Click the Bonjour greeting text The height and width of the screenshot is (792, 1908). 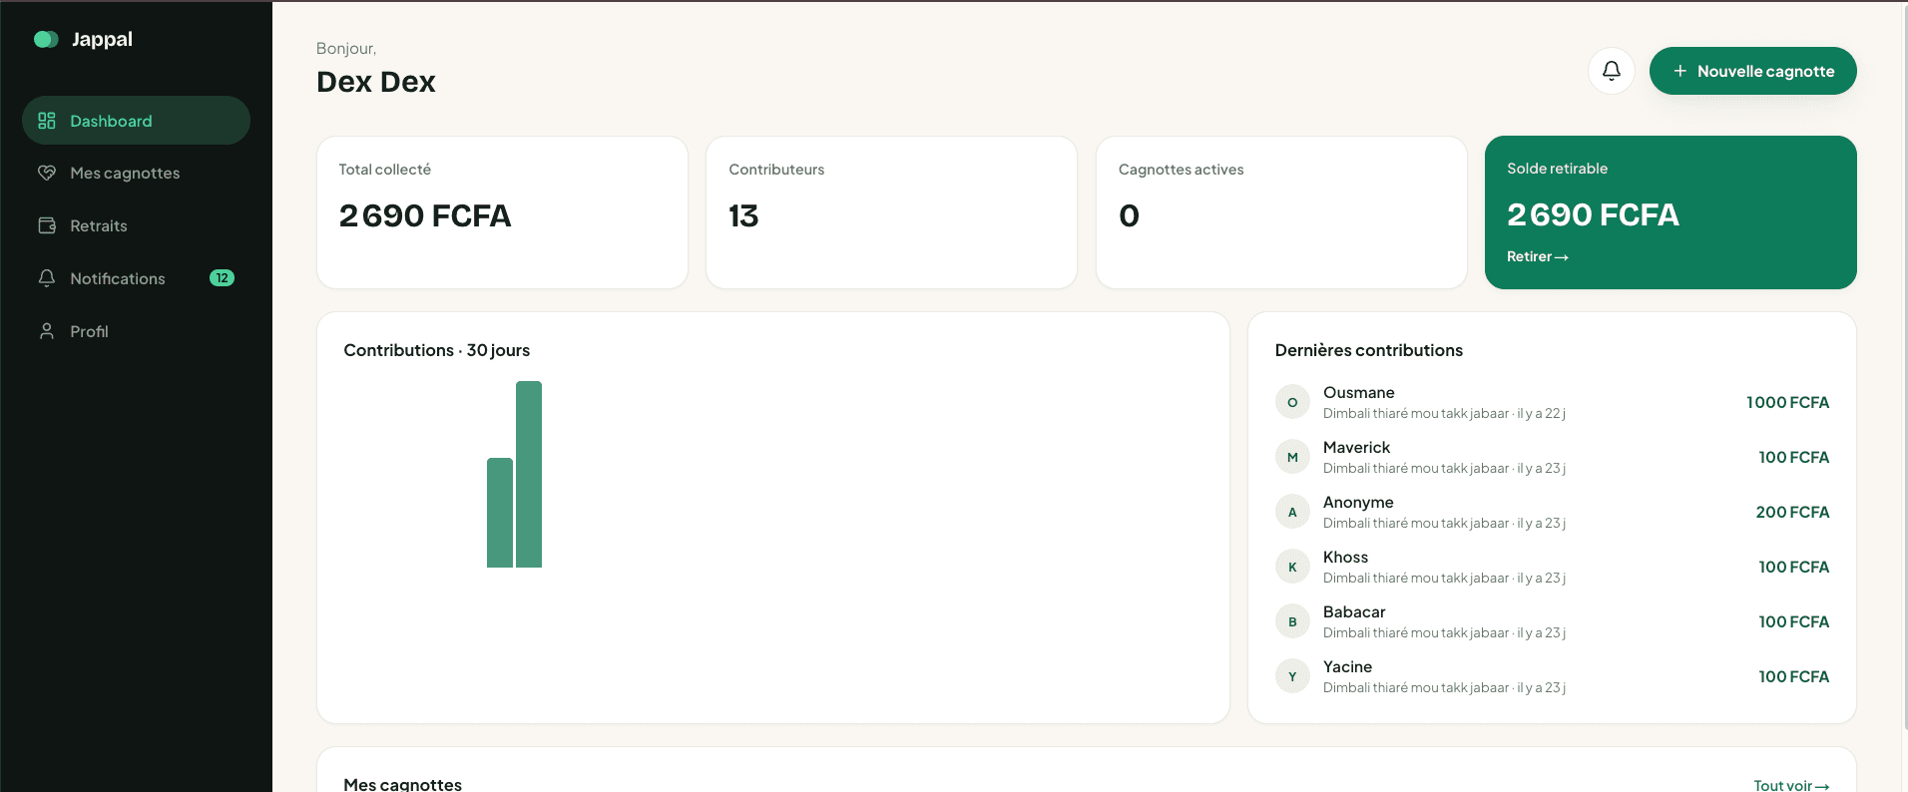click(346, 49)
